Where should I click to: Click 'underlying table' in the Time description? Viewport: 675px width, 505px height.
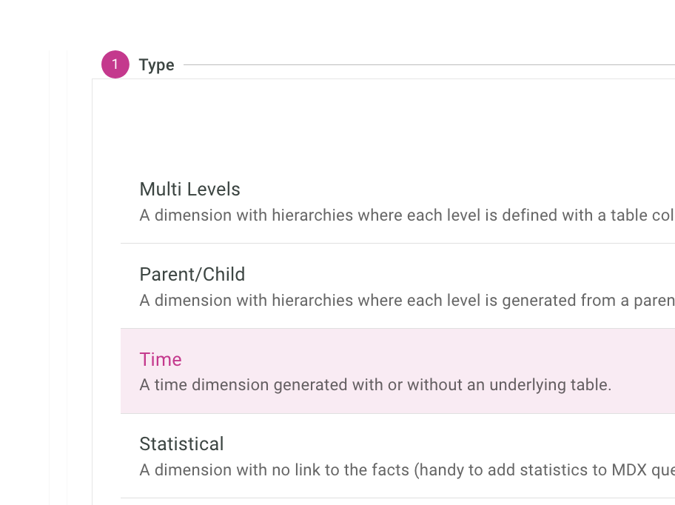[550, 385]
